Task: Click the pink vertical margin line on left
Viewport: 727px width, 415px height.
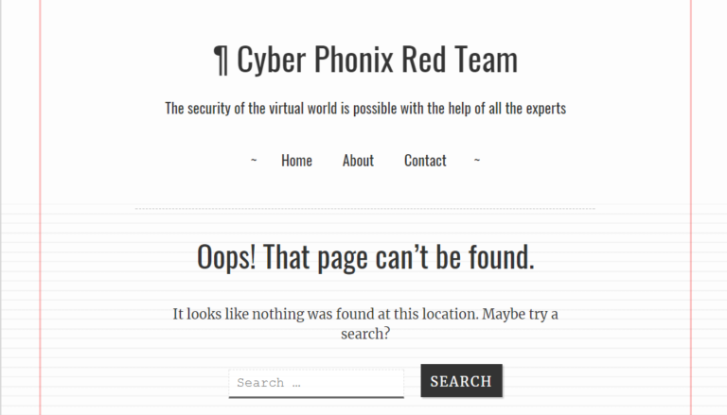Action: 41,208
